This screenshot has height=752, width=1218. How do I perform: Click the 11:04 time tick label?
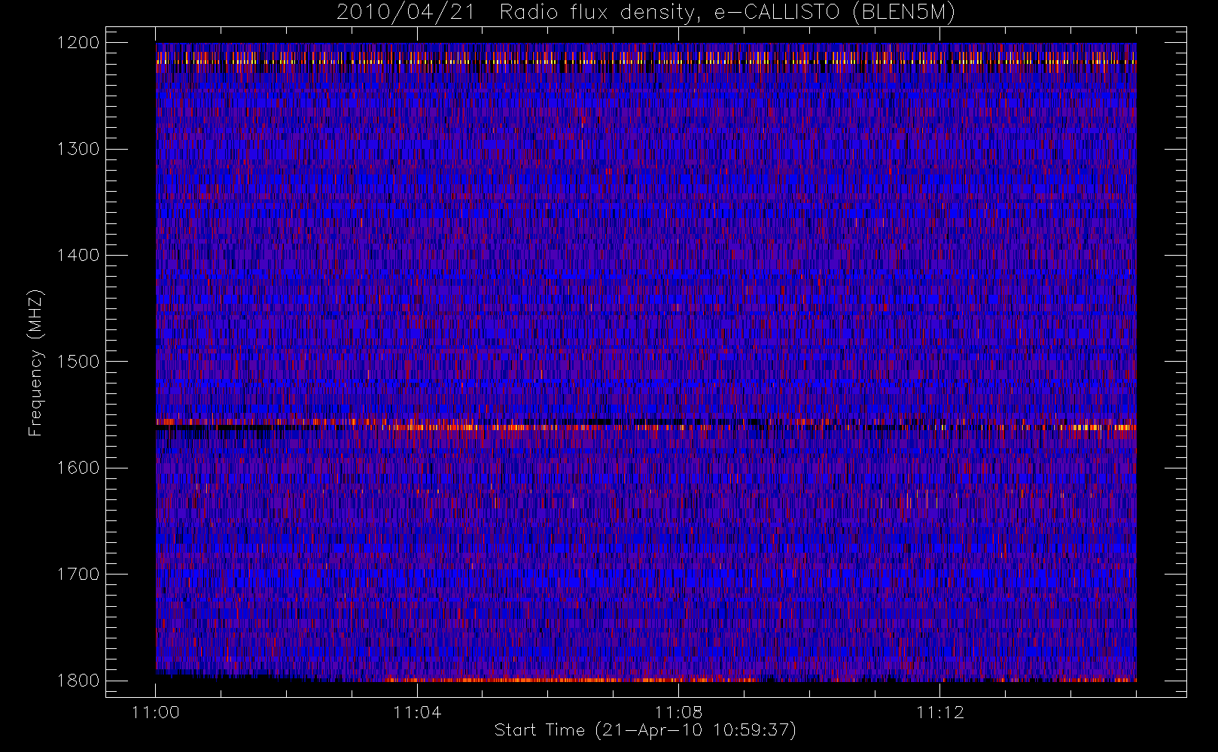pos(417,712)
